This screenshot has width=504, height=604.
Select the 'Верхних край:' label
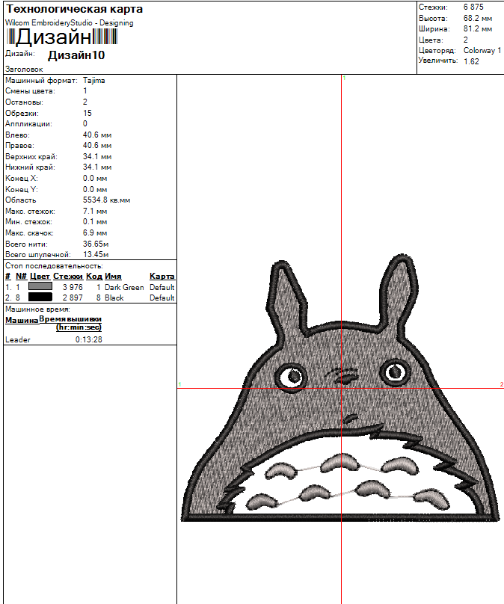coord(31,157)
